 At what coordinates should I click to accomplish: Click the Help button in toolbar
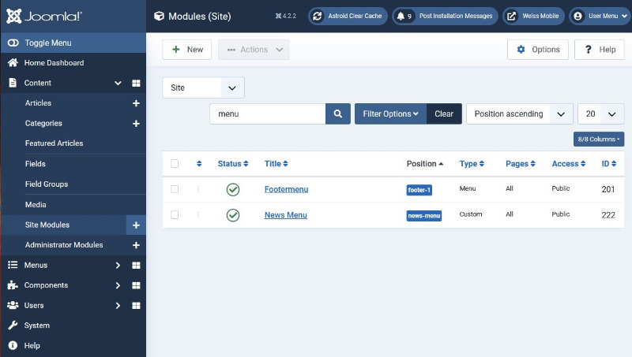600,50
